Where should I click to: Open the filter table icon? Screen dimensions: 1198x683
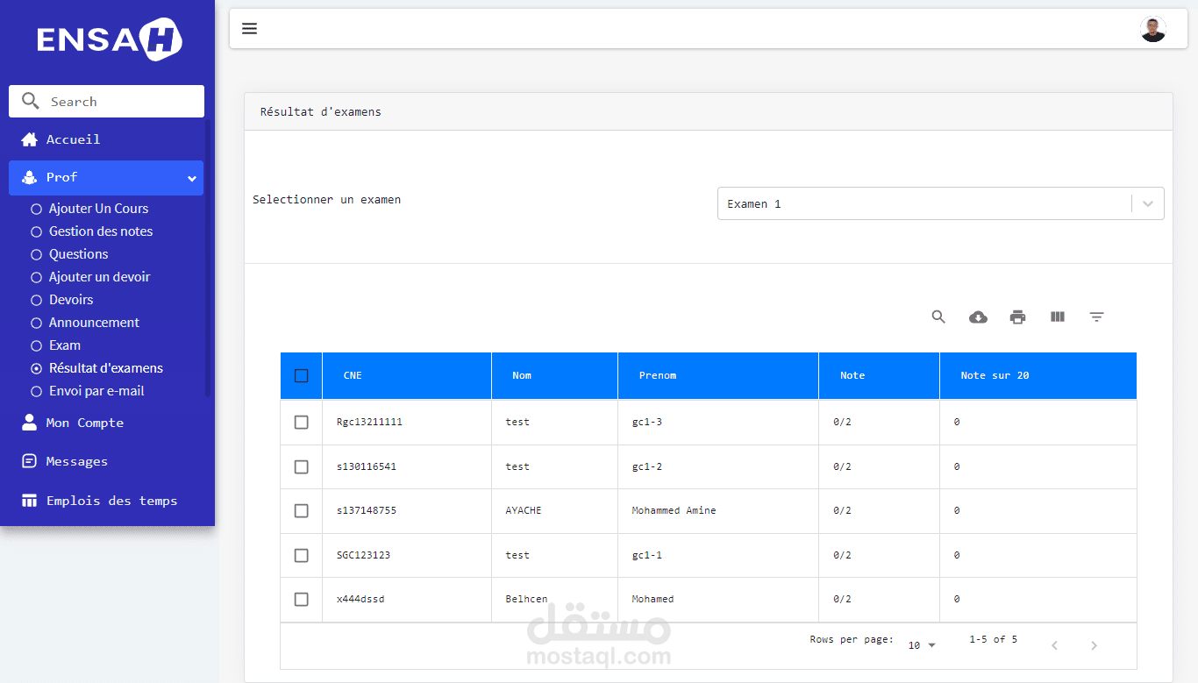(x=1096, y=317)
